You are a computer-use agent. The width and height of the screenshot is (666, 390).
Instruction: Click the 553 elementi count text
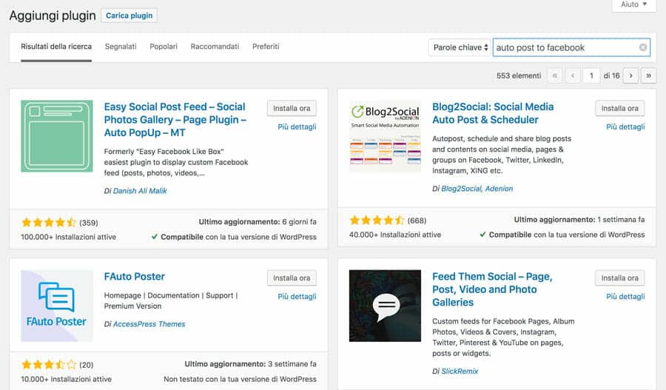coord(519,75)
